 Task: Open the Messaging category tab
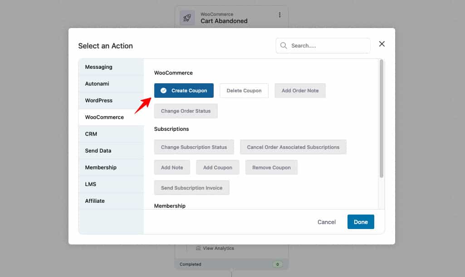click(x=111, y=67)
